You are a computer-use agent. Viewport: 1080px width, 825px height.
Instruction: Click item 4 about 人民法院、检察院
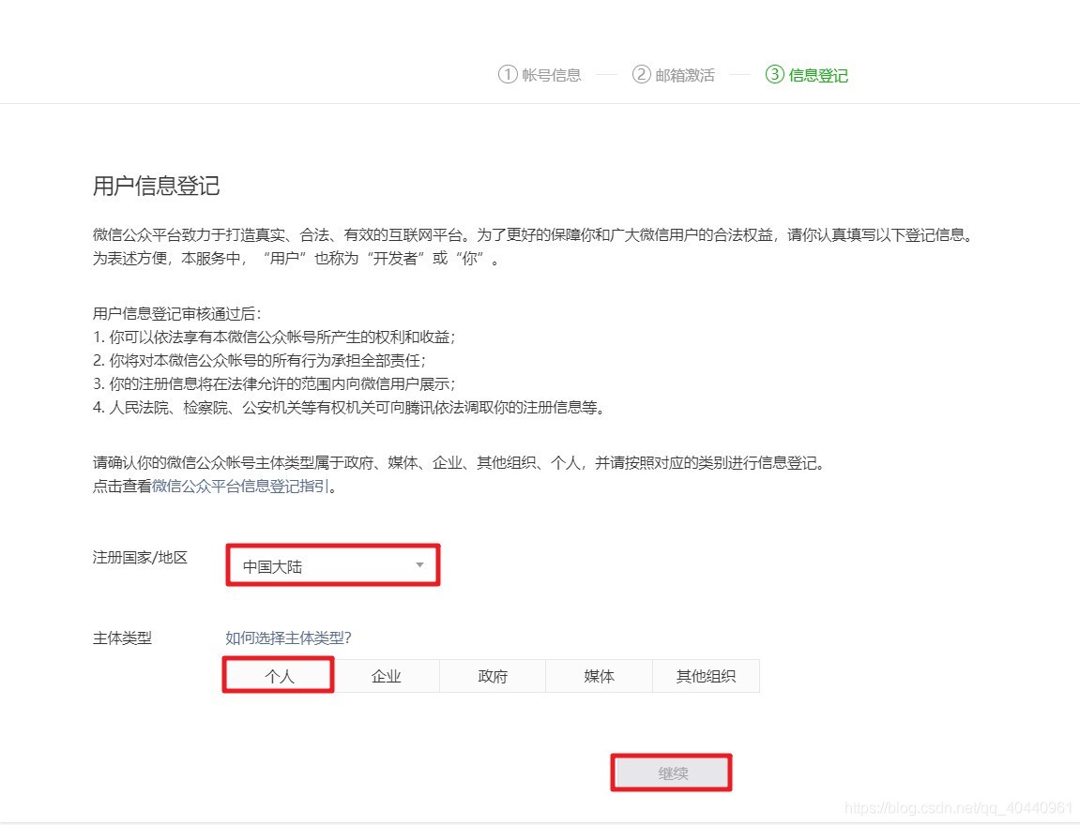[349, 407]
